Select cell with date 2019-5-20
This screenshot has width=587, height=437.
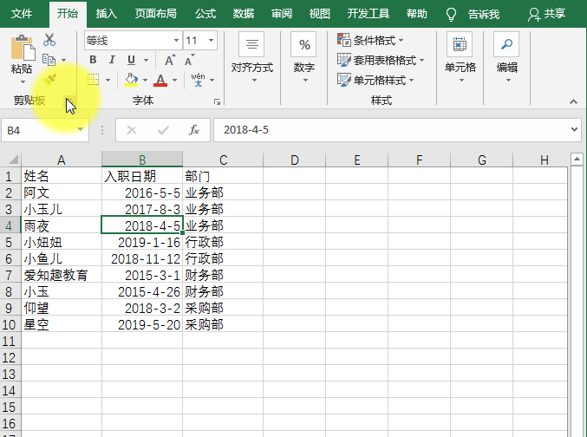pos(142,324)
